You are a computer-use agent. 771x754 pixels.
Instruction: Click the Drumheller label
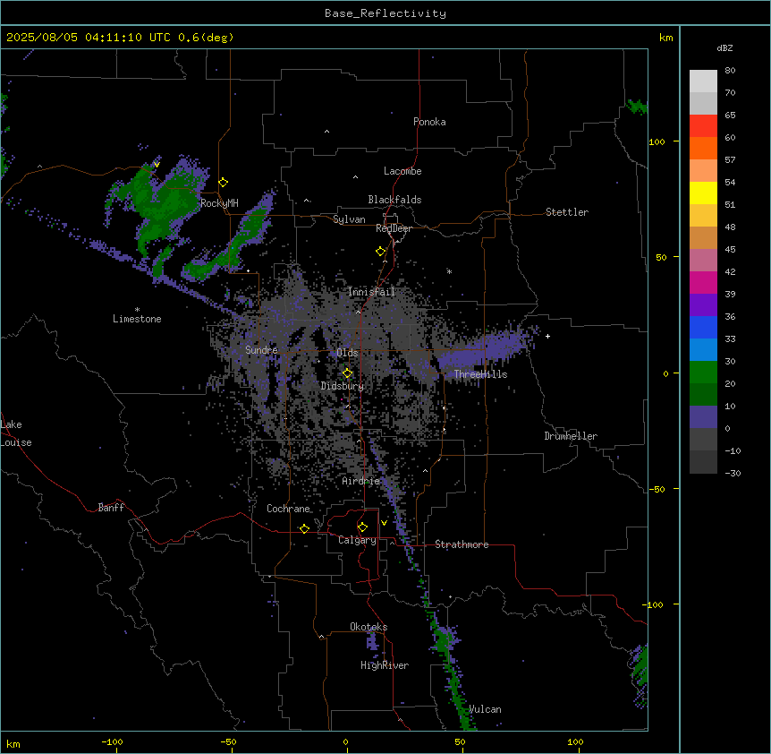click(x=571, y=436)
